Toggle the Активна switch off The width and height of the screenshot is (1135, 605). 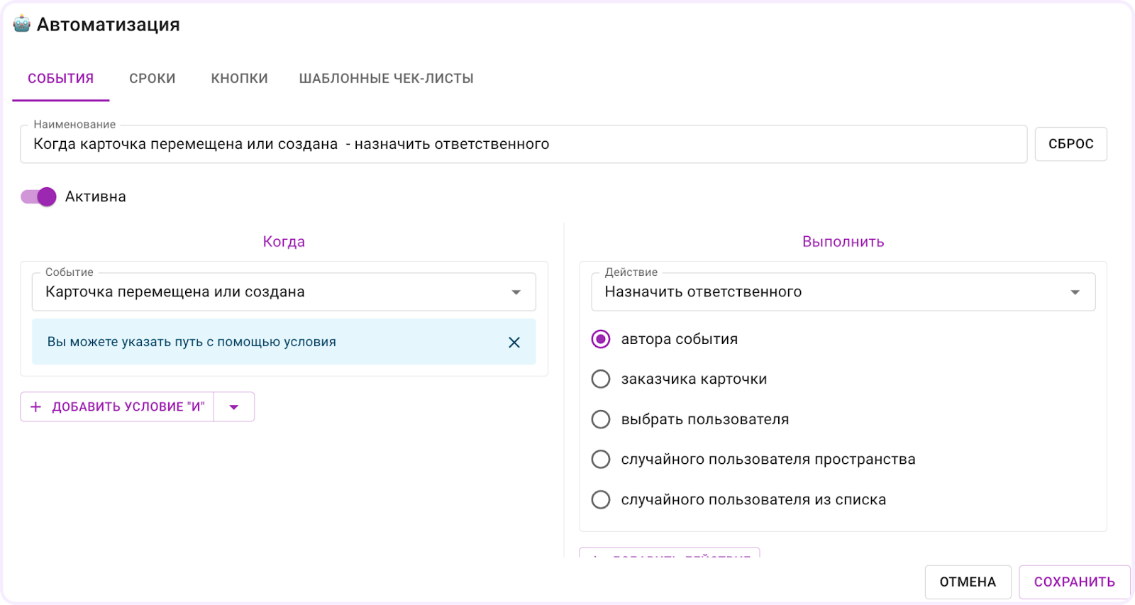(x=38, y=196)
